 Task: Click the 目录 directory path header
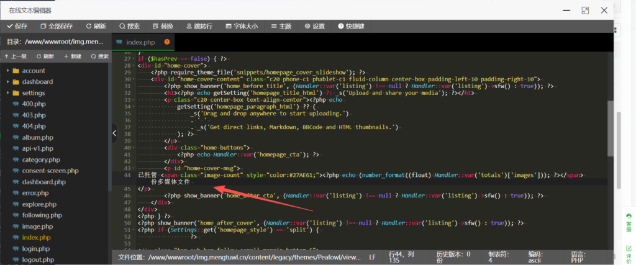click(x=55, y=42)
